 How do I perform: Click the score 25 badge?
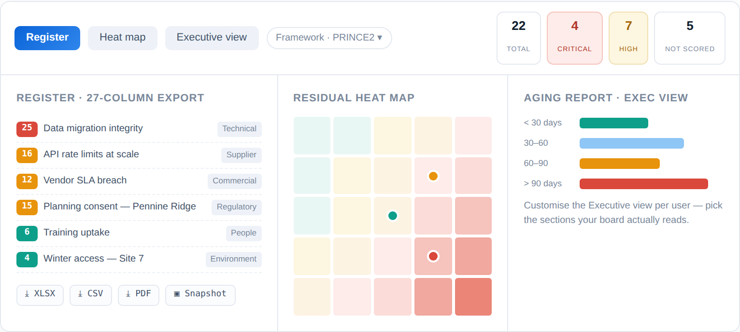click(x=27, y=129)
